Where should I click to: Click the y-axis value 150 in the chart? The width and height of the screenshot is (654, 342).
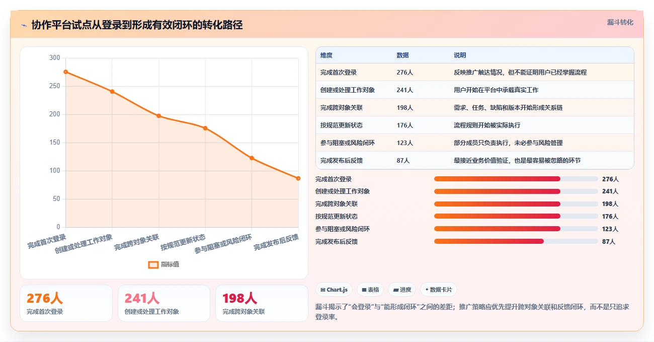tap(55, 143)
